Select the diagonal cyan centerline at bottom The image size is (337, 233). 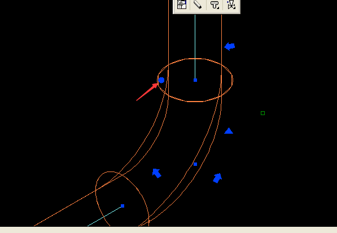click(x=104, y=216)
